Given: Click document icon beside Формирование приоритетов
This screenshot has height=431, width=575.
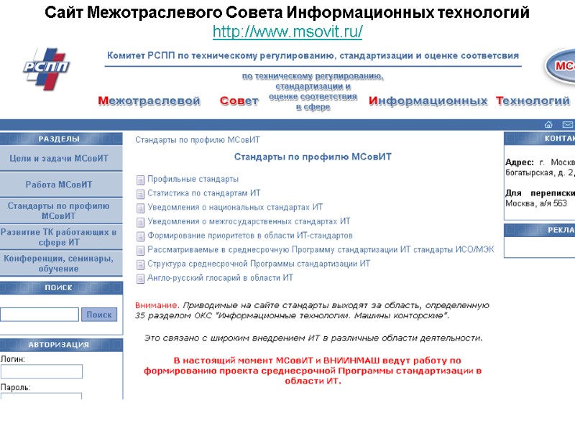Looking at the screenshot, I should click(140, 236).
